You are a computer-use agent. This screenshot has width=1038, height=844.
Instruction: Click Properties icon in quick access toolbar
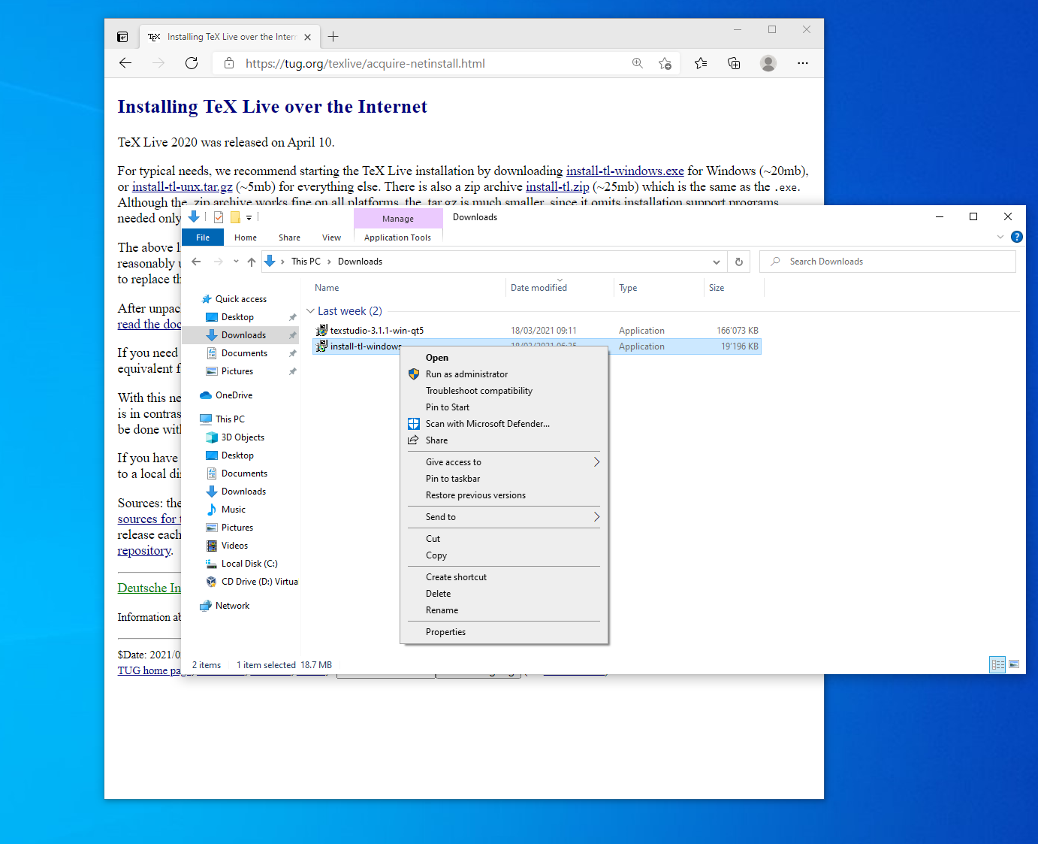(x=219, y=217)
